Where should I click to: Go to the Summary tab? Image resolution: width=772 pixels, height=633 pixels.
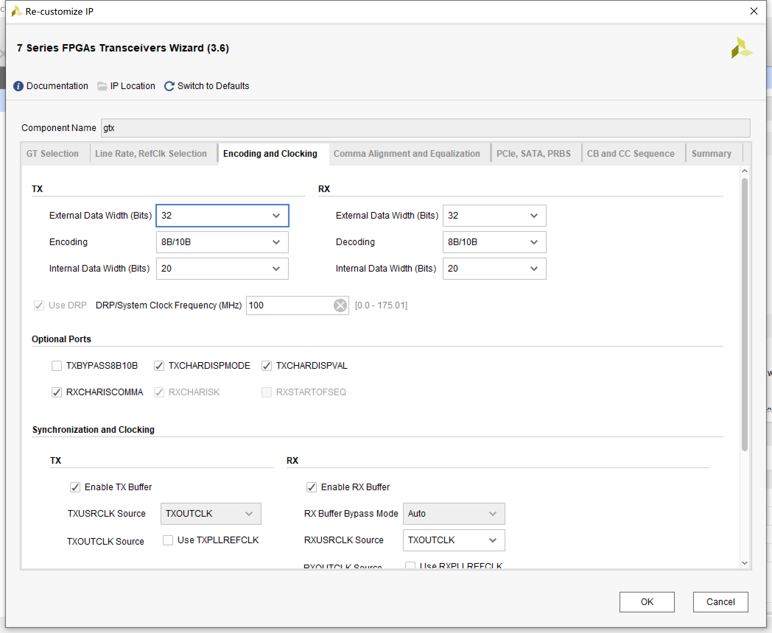(x=711, y=153)
